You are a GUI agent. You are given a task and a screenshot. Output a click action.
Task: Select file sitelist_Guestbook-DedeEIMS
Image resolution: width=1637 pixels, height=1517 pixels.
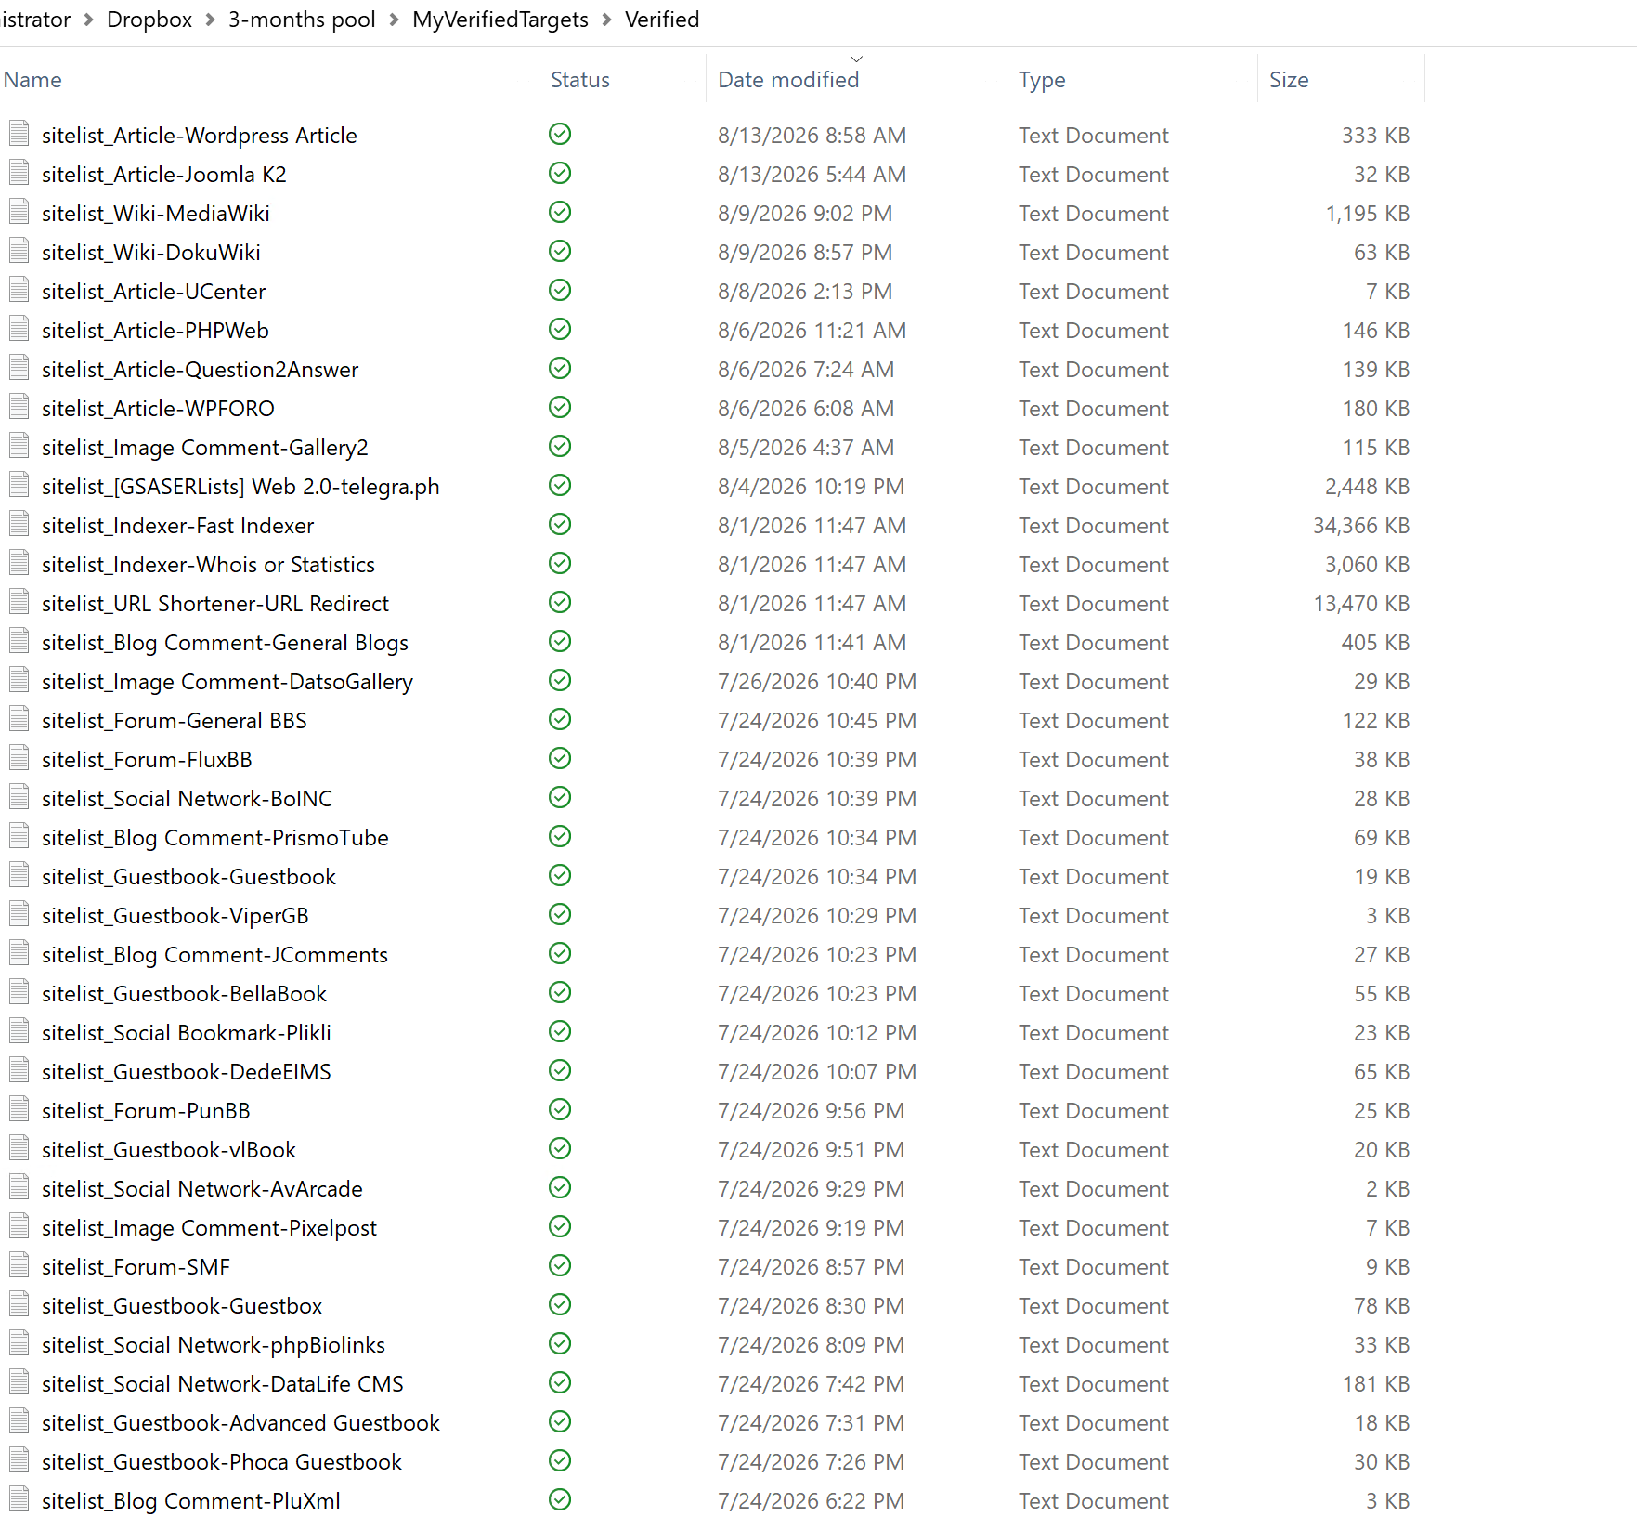point(187,1071)
